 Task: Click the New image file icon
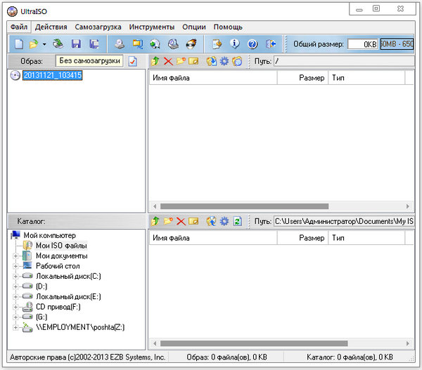coord(19,44)
